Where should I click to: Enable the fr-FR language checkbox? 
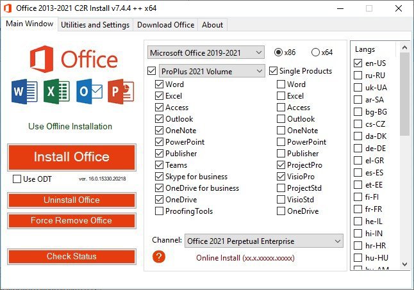point(358,209)
